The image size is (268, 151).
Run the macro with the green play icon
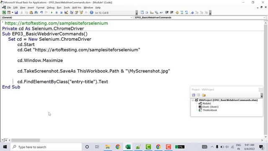[52, 13]
